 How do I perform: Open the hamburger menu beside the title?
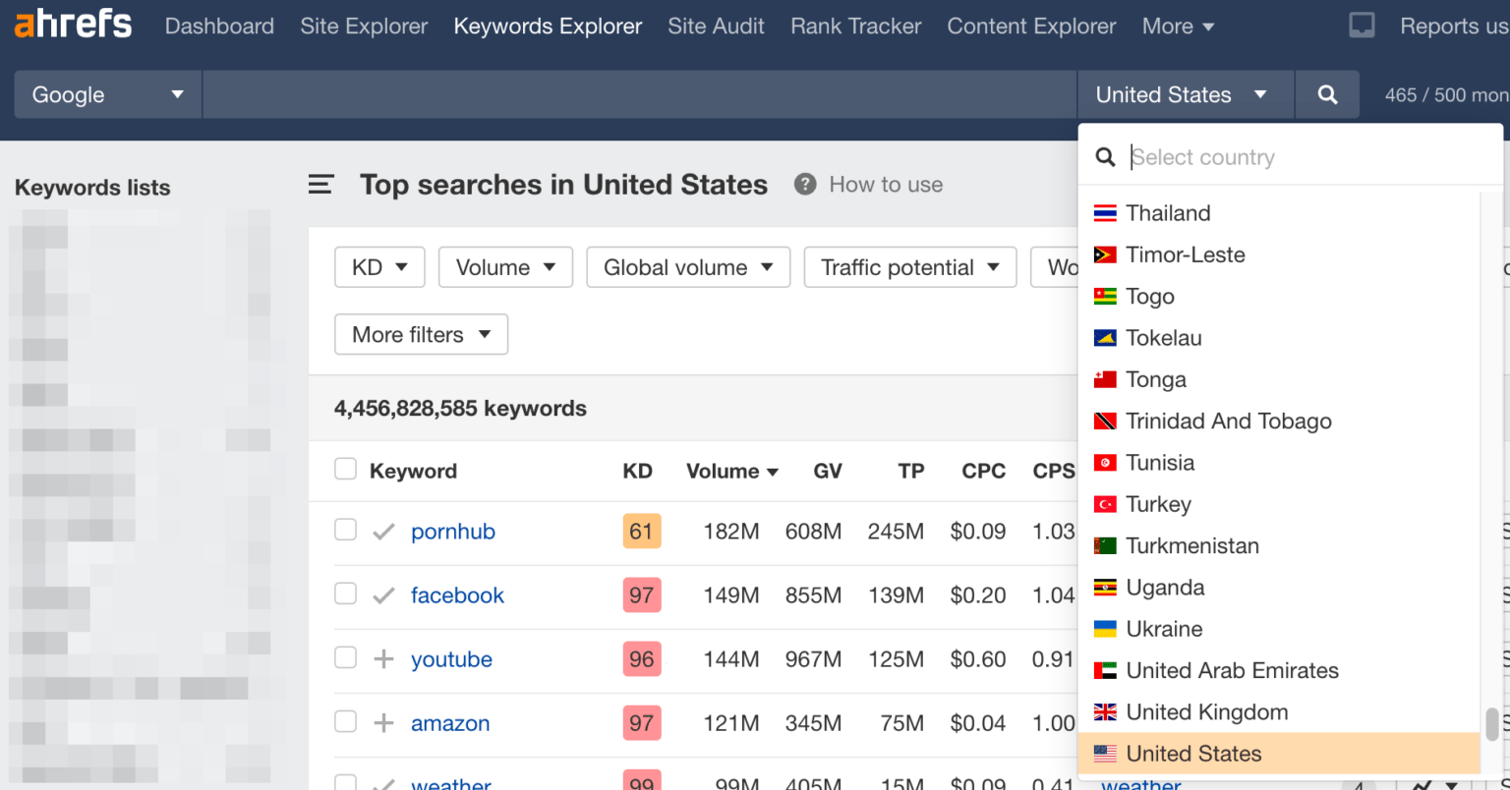(320, 185)
